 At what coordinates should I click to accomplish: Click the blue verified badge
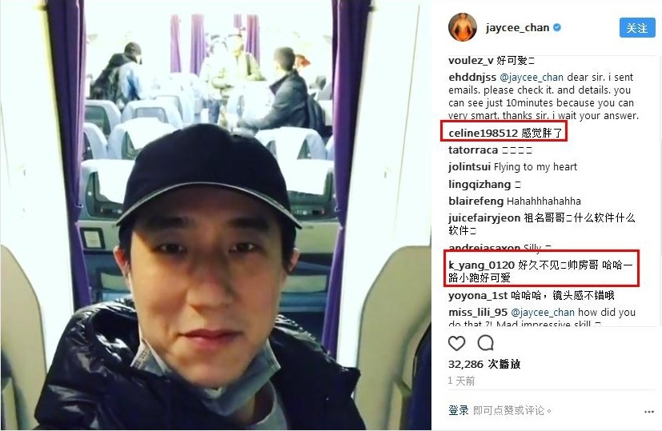(x=557, y=28)
